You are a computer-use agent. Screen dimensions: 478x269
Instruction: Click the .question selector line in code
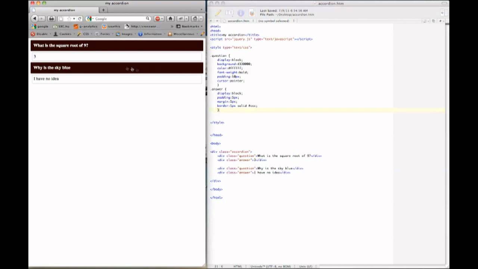point(220,56)
